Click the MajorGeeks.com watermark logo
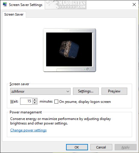Image resolution: width=139 pixels, height=153 pixels. (x=66, y=4)
